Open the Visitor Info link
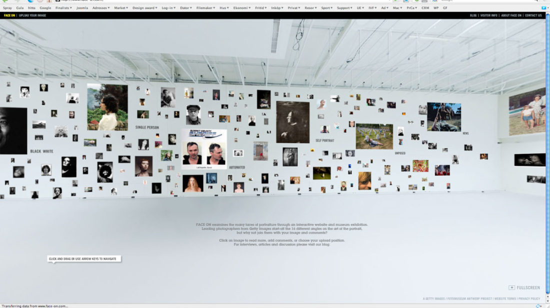This screenshot has width=550, height=308. (488, 15)
